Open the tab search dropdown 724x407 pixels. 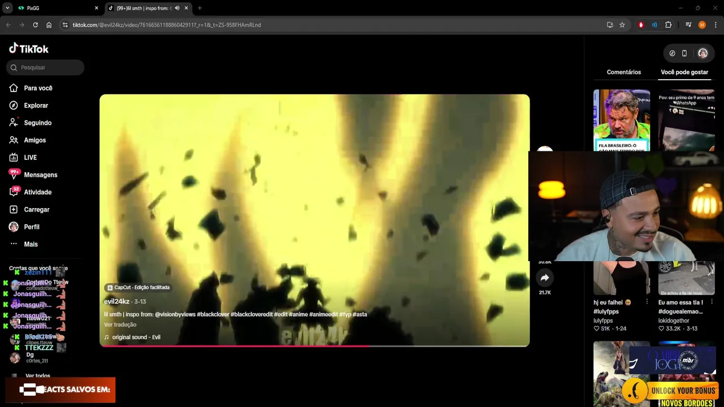pos(7,8)
